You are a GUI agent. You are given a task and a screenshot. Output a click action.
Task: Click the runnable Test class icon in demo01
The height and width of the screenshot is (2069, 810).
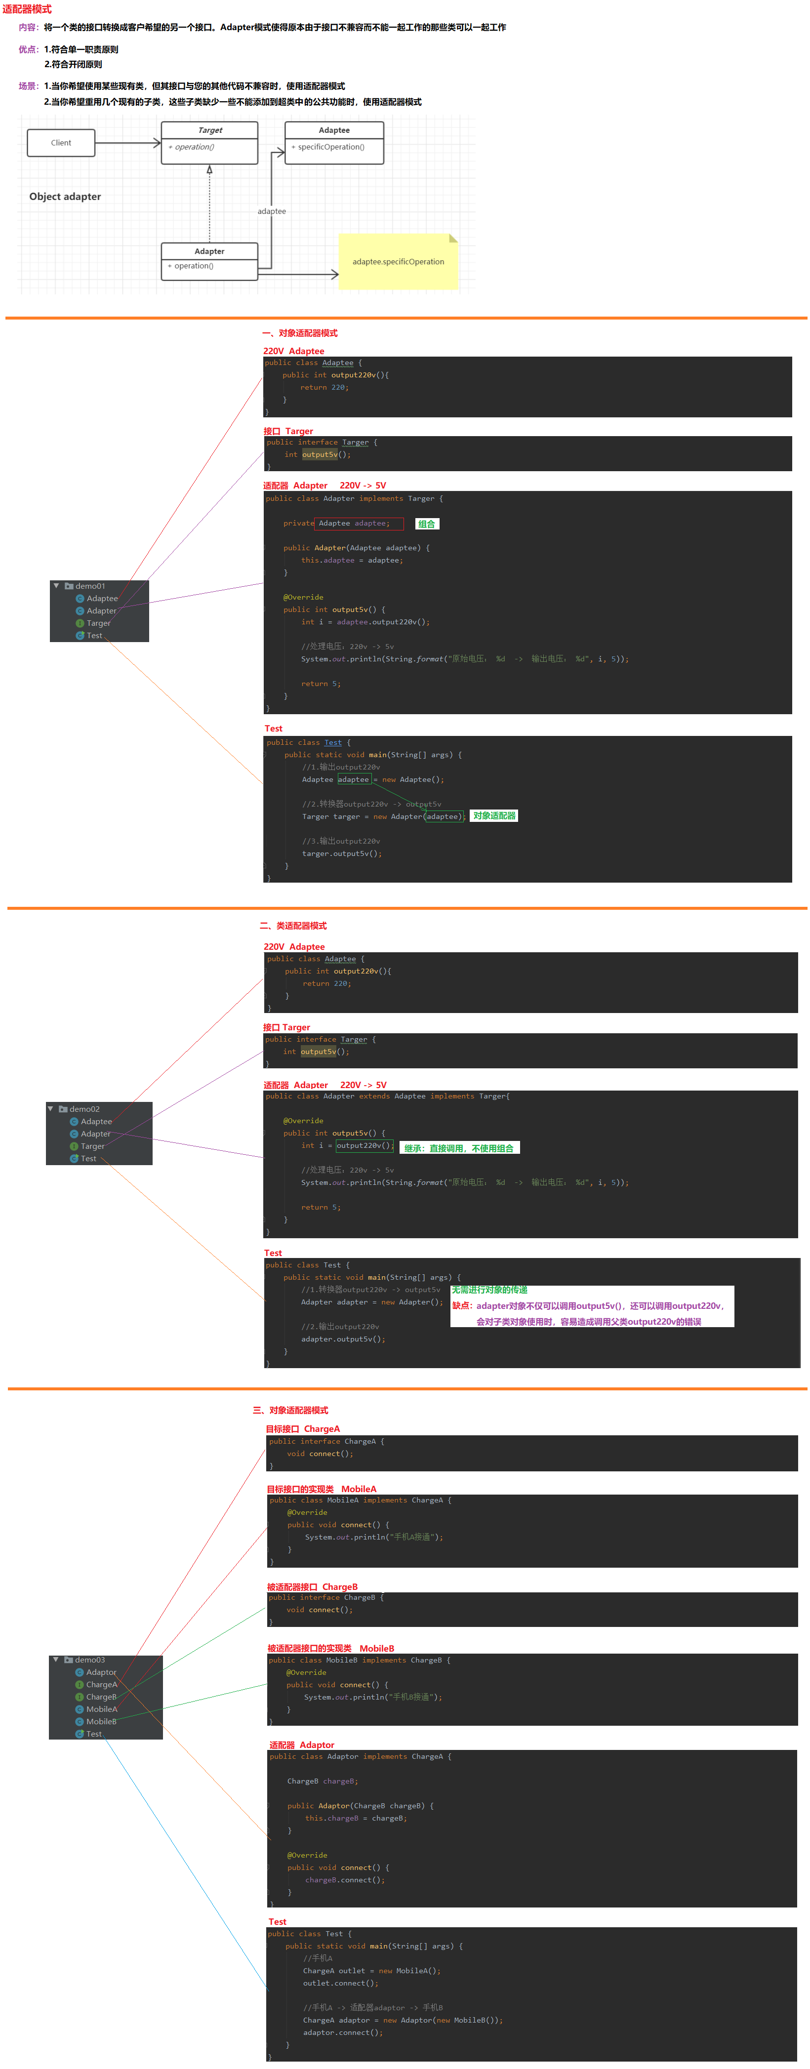(81, 635)
